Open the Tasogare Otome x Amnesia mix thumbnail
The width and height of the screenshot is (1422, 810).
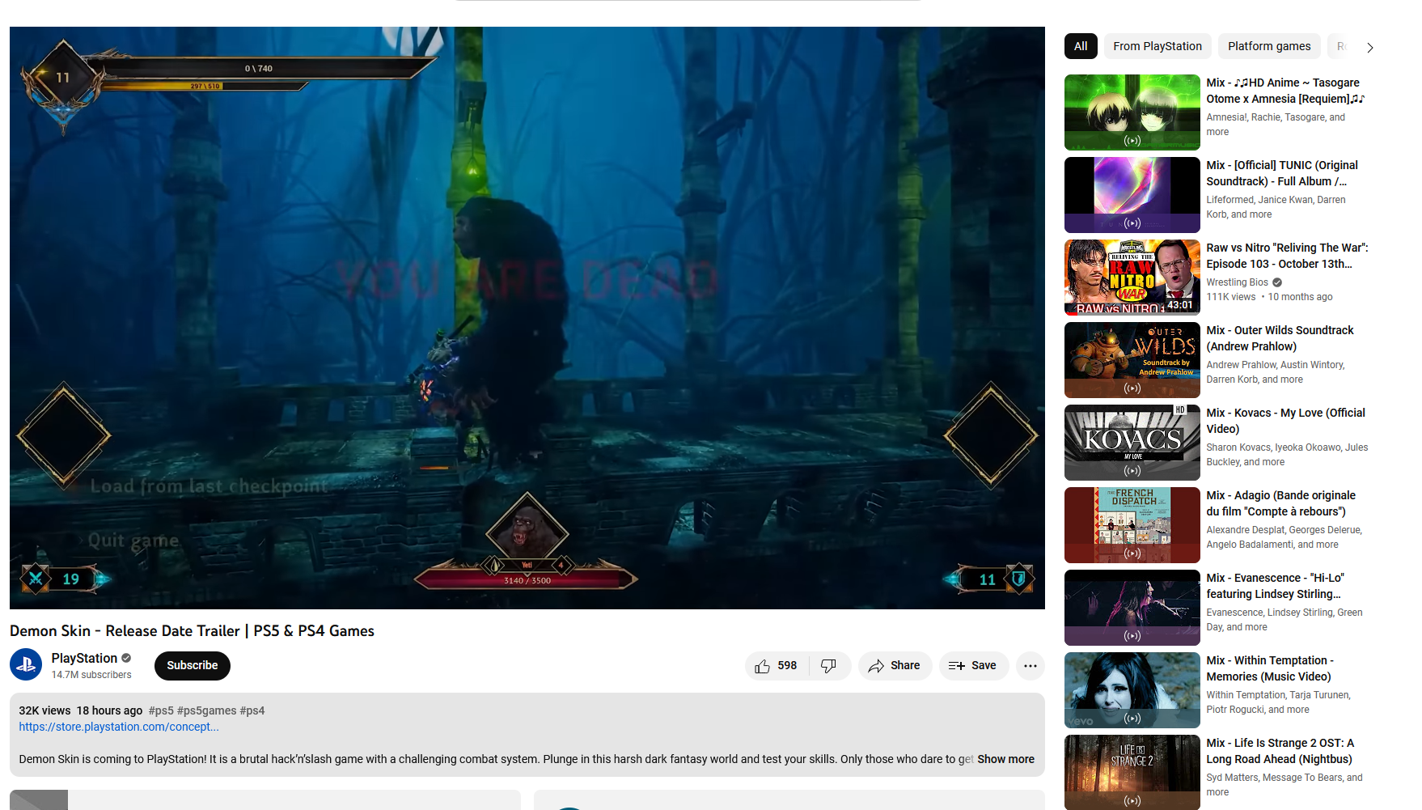pyautogui.click(x=1132, y=112)
